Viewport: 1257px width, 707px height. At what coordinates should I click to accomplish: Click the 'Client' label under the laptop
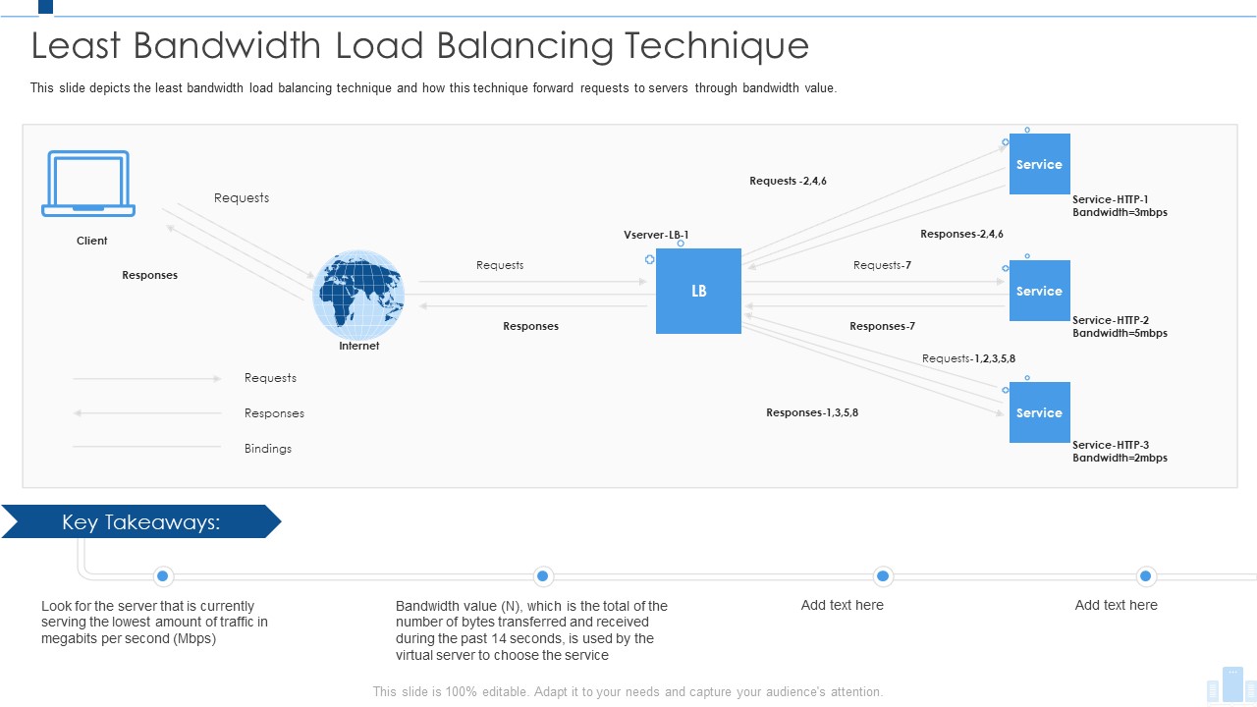[x=92, y=241]
